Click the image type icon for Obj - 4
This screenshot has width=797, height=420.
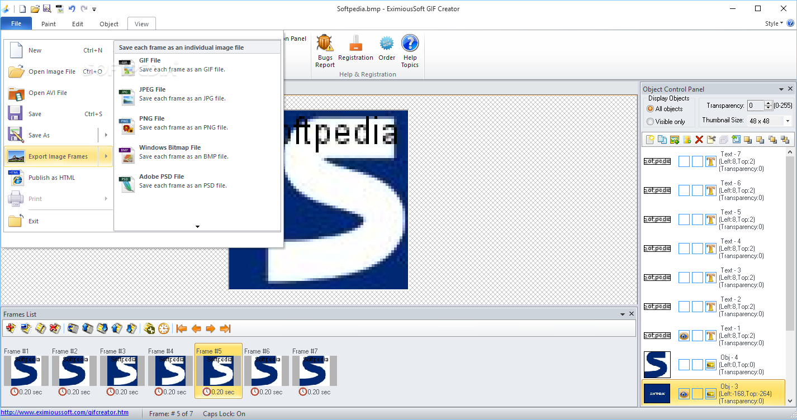point(711,365)
